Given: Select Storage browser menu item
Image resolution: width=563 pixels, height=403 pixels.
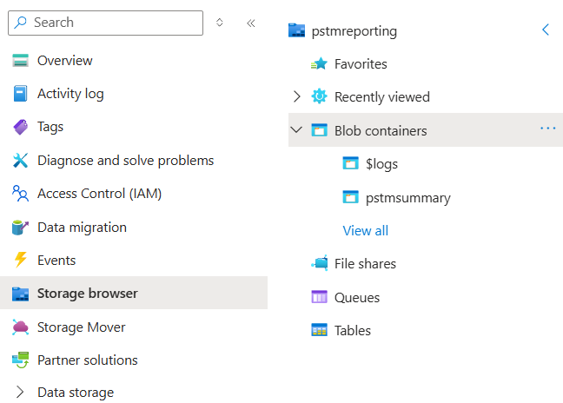Looking at the screenshot, I should pyautogui.click(x=134, y=293).
